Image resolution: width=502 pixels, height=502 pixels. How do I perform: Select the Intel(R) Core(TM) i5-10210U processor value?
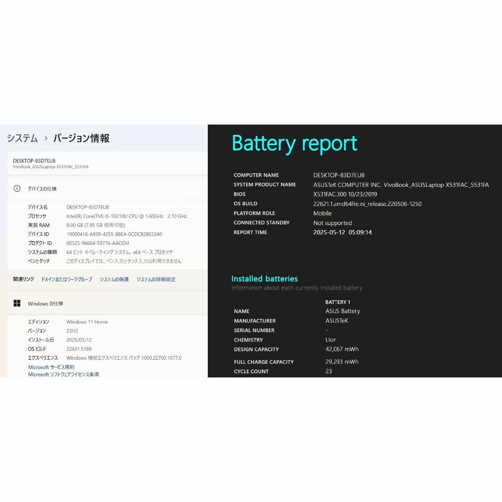[x=127, y=216]
